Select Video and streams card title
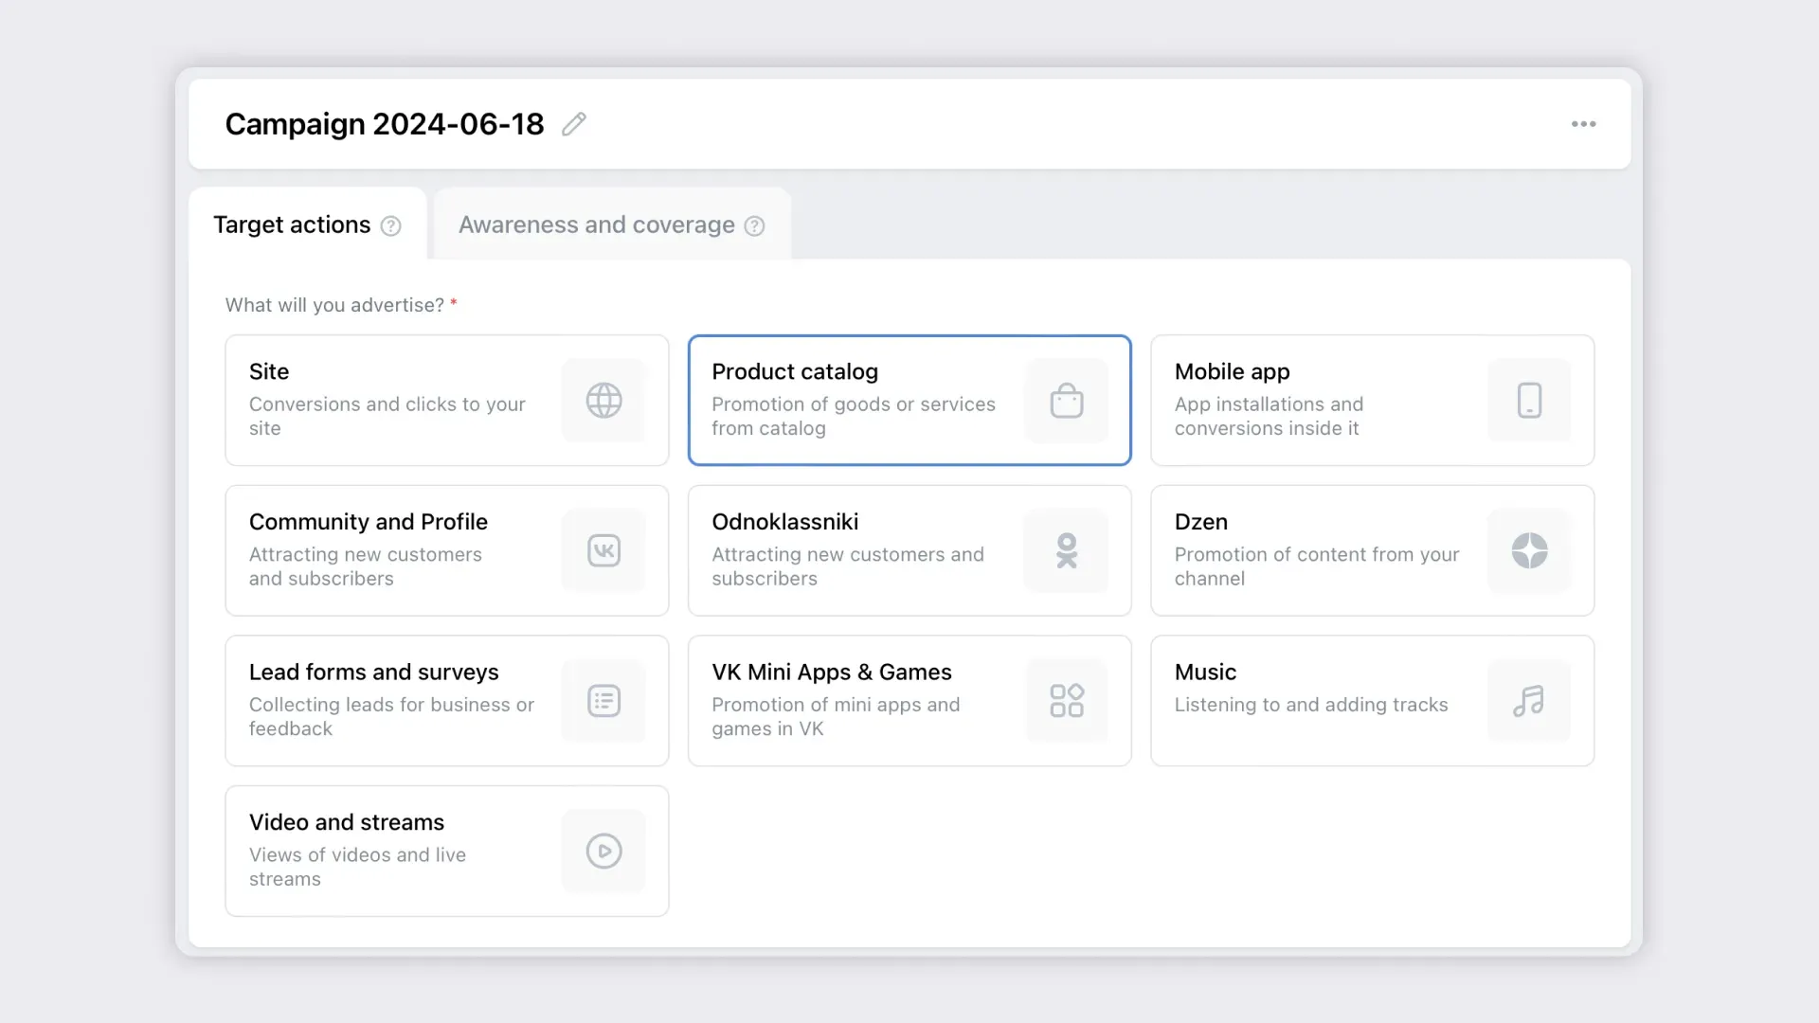The height and width of the screenshot is (1023, 1819). tap(346, 822)
